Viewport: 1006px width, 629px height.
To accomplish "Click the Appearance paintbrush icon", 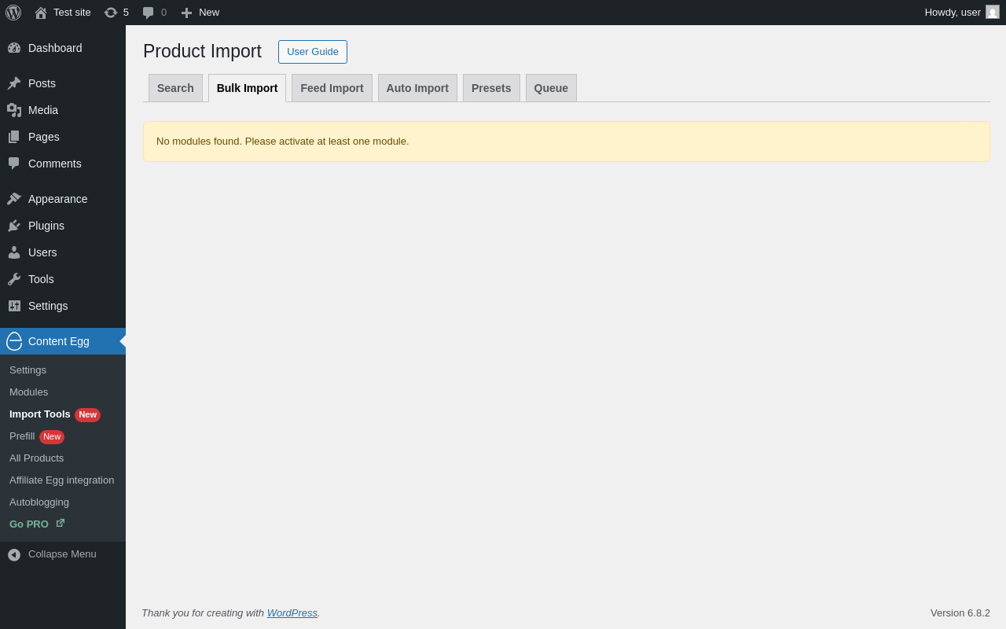I will [x=14, y=199].
